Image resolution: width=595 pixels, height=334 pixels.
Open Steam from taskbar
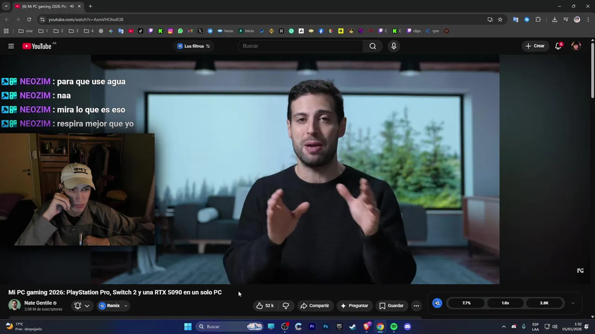pyautogui.click(x=353, y=327)
